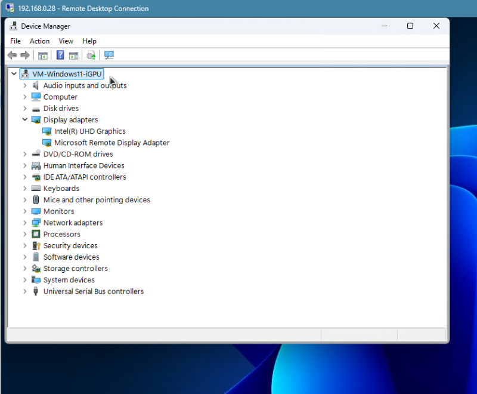Click Scan for hardware changes toolbar icon

(109, 55)
